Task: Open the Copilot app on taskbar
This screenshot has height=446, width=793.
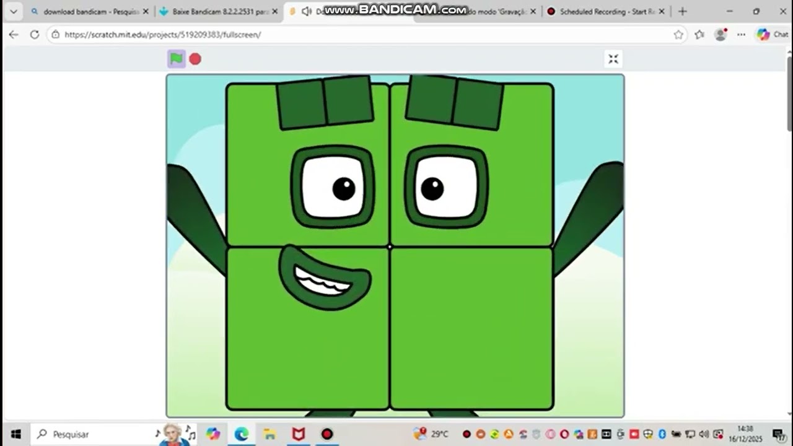Action: click(213, 434)
